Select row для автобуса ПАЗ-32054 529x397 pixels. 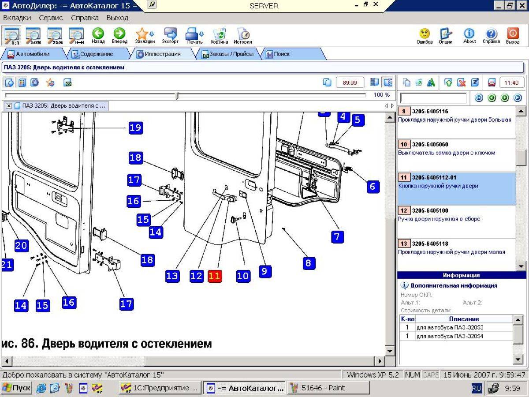coord(456,336)
